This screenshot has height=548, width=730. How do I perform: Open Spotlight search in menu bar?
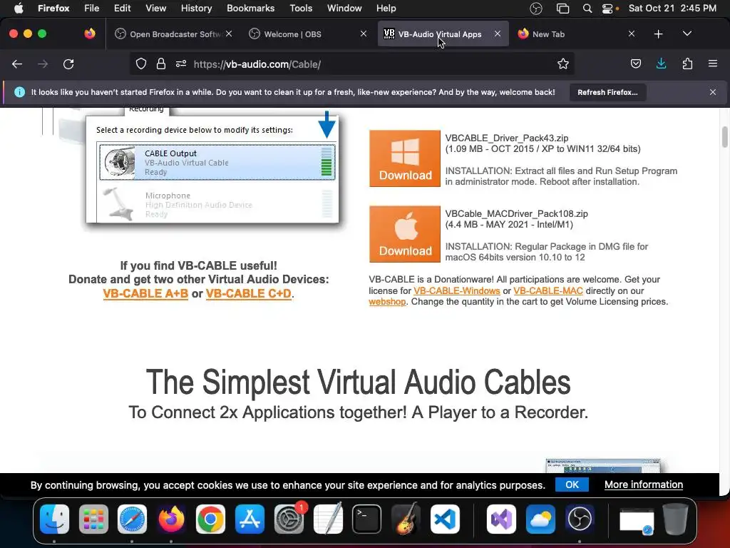tap(587, 9)
